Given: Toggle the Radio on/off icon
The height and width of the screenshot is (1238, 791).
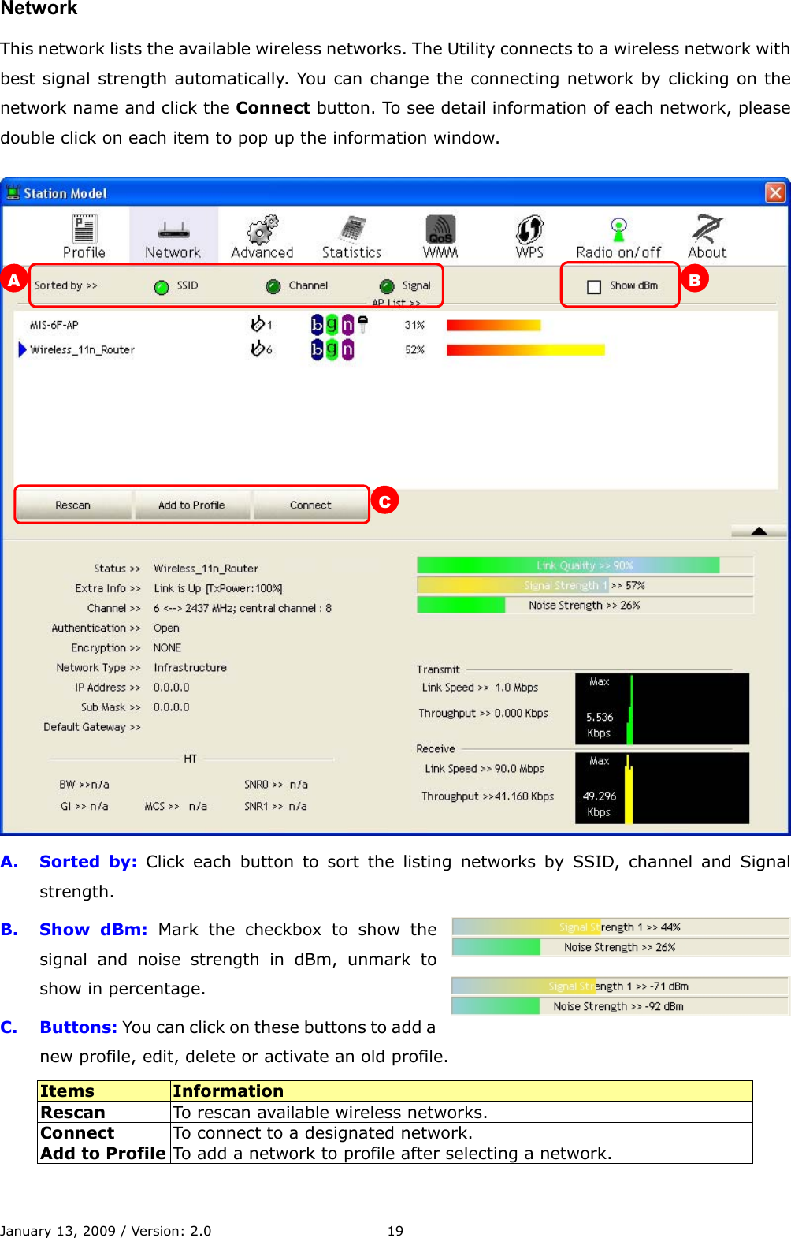Looking at the screenshot, I should (618, 237).
